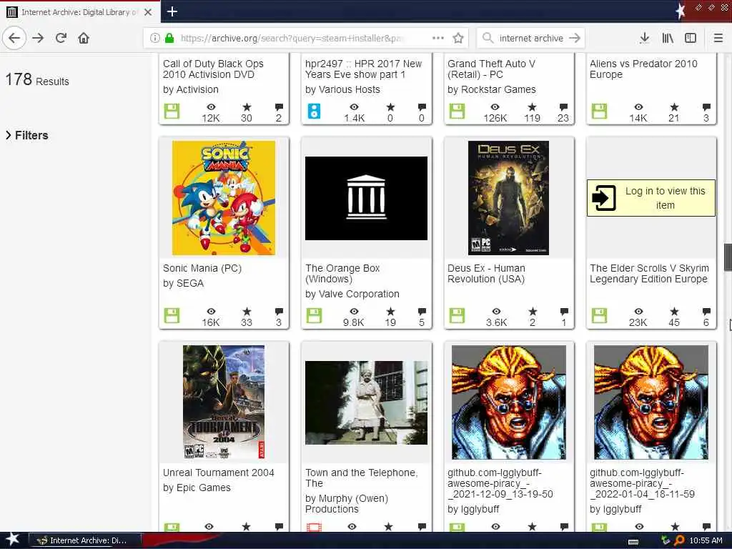Reload the current page

[x=61, y=38]
